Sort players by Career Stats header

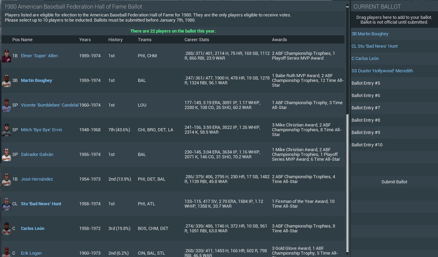197,39
